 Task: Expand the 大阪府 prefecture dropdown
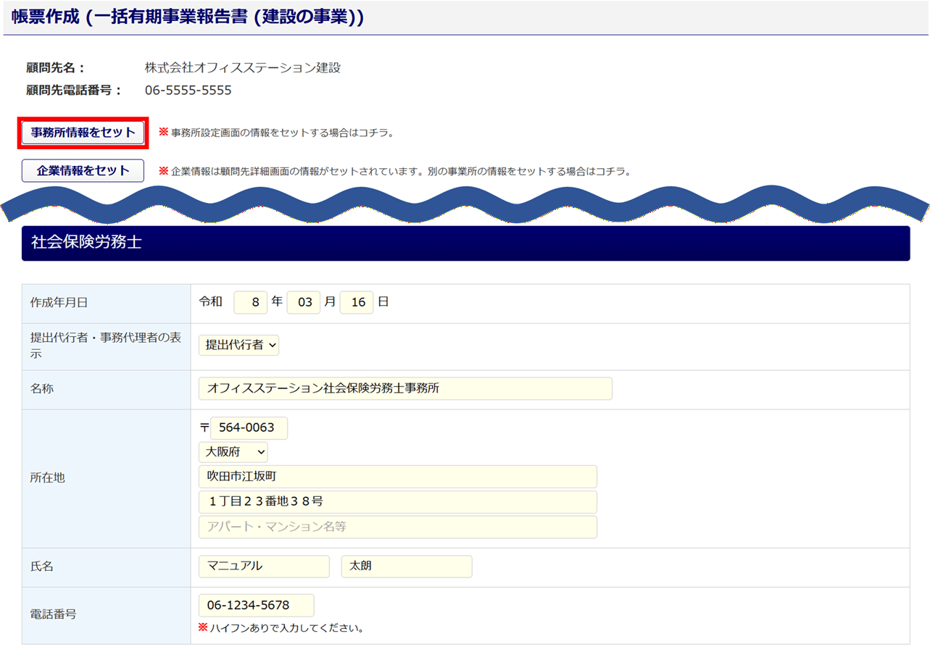pyautogui.click(x=233, y=452)
